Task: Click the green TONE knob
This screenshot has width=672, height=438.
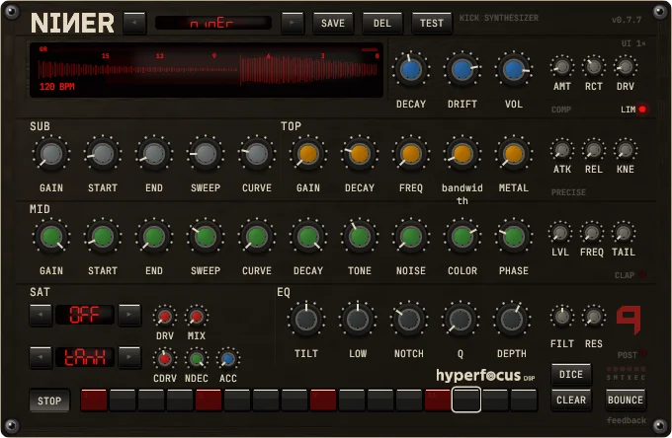Action: pos(360,237)
